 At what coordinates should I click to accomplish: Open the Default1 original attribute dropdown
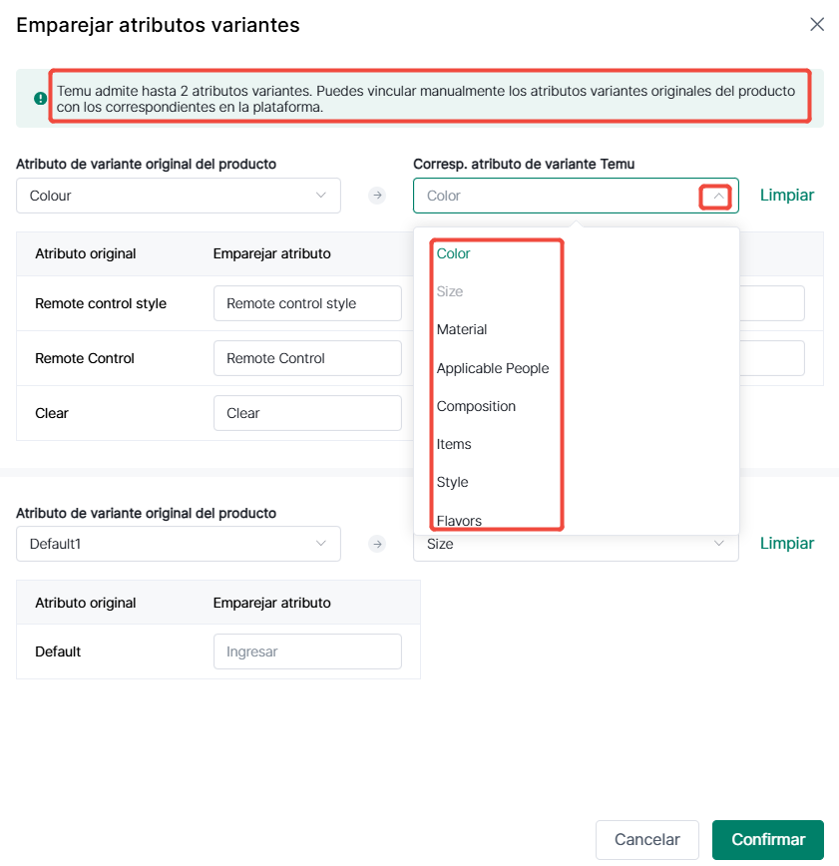(x=179, y=544)
